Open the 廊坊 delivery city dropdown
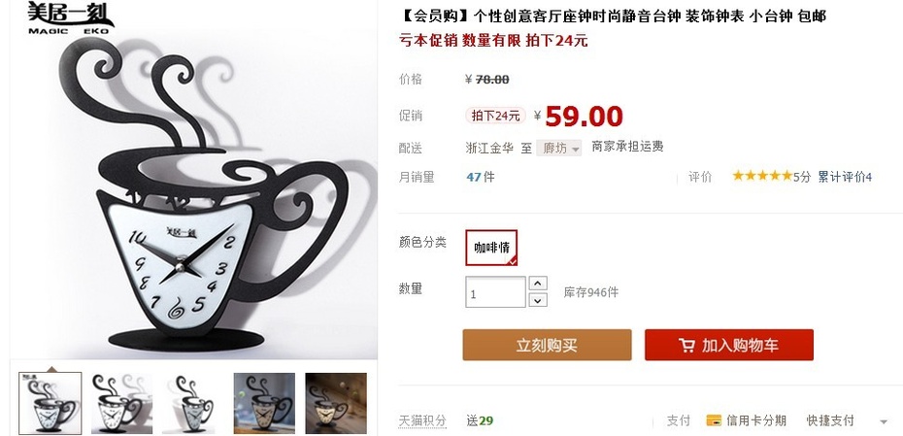Image resolution: width=903 pixels, height=436 pixels. coord(558,148)
